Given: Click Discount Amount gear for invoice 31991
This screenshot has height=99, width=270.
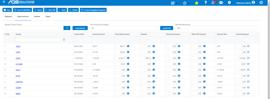Looking at the screenshot, I should pyautogui.click(x=179, y=52).
